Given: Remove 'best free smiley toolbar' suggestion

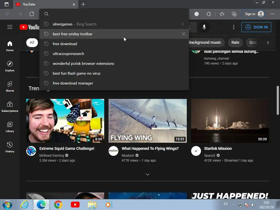Looking at the screenshot, I should pyautogui.click(x=183, y=34).
